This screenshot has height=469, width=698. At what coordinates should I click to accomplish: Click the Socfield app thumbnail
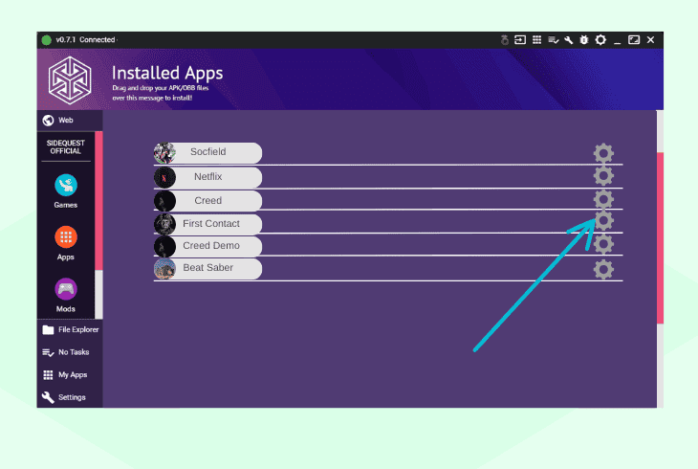click(x=164, y=153)
